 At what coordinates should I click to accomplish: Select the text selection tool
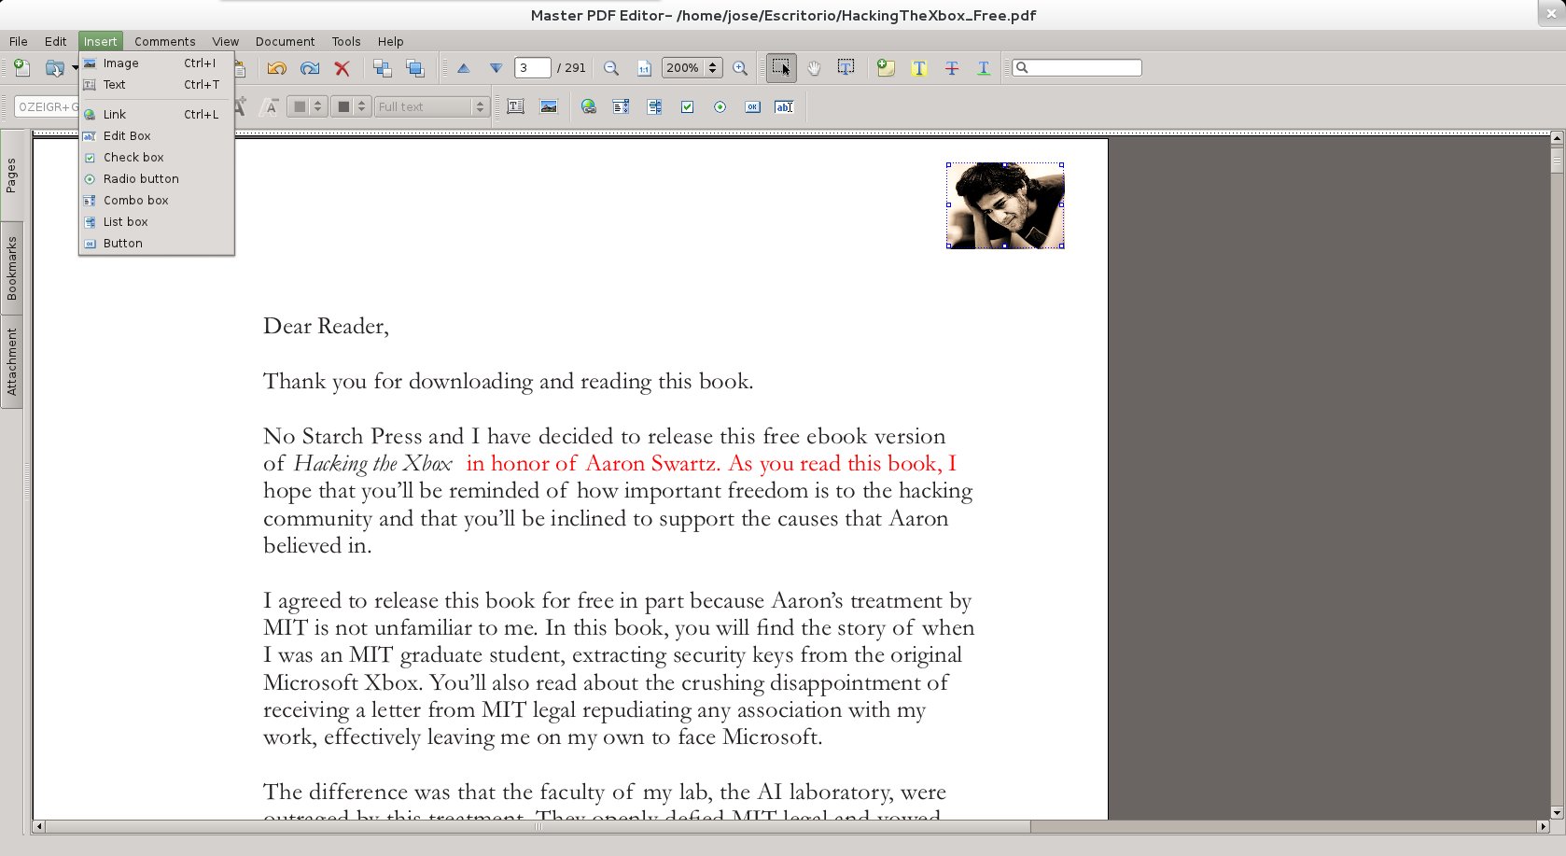click(846, 68)
